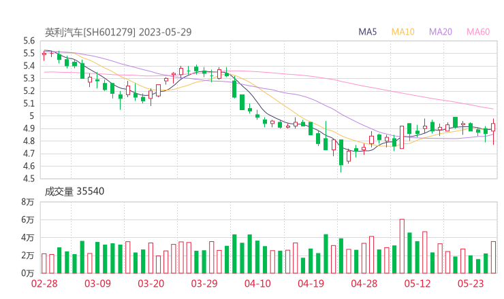Click the 03-09 date axis label
504x299 pixels.
point(97,283)
